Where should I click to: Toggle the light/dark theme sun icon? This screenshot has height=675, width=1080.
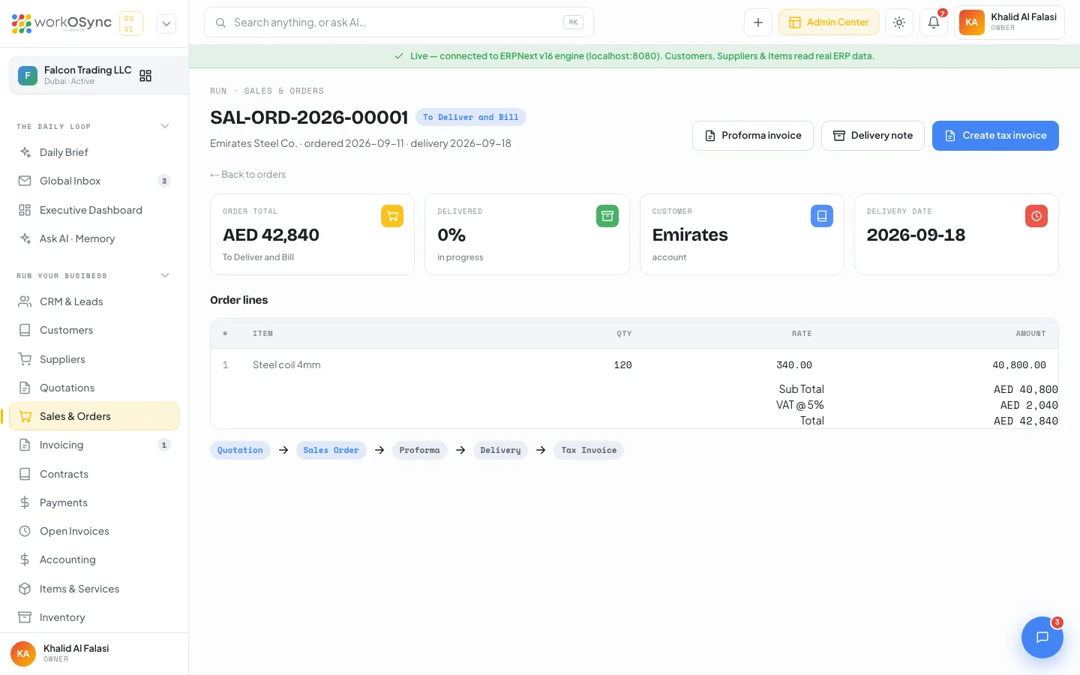(899, 22)
